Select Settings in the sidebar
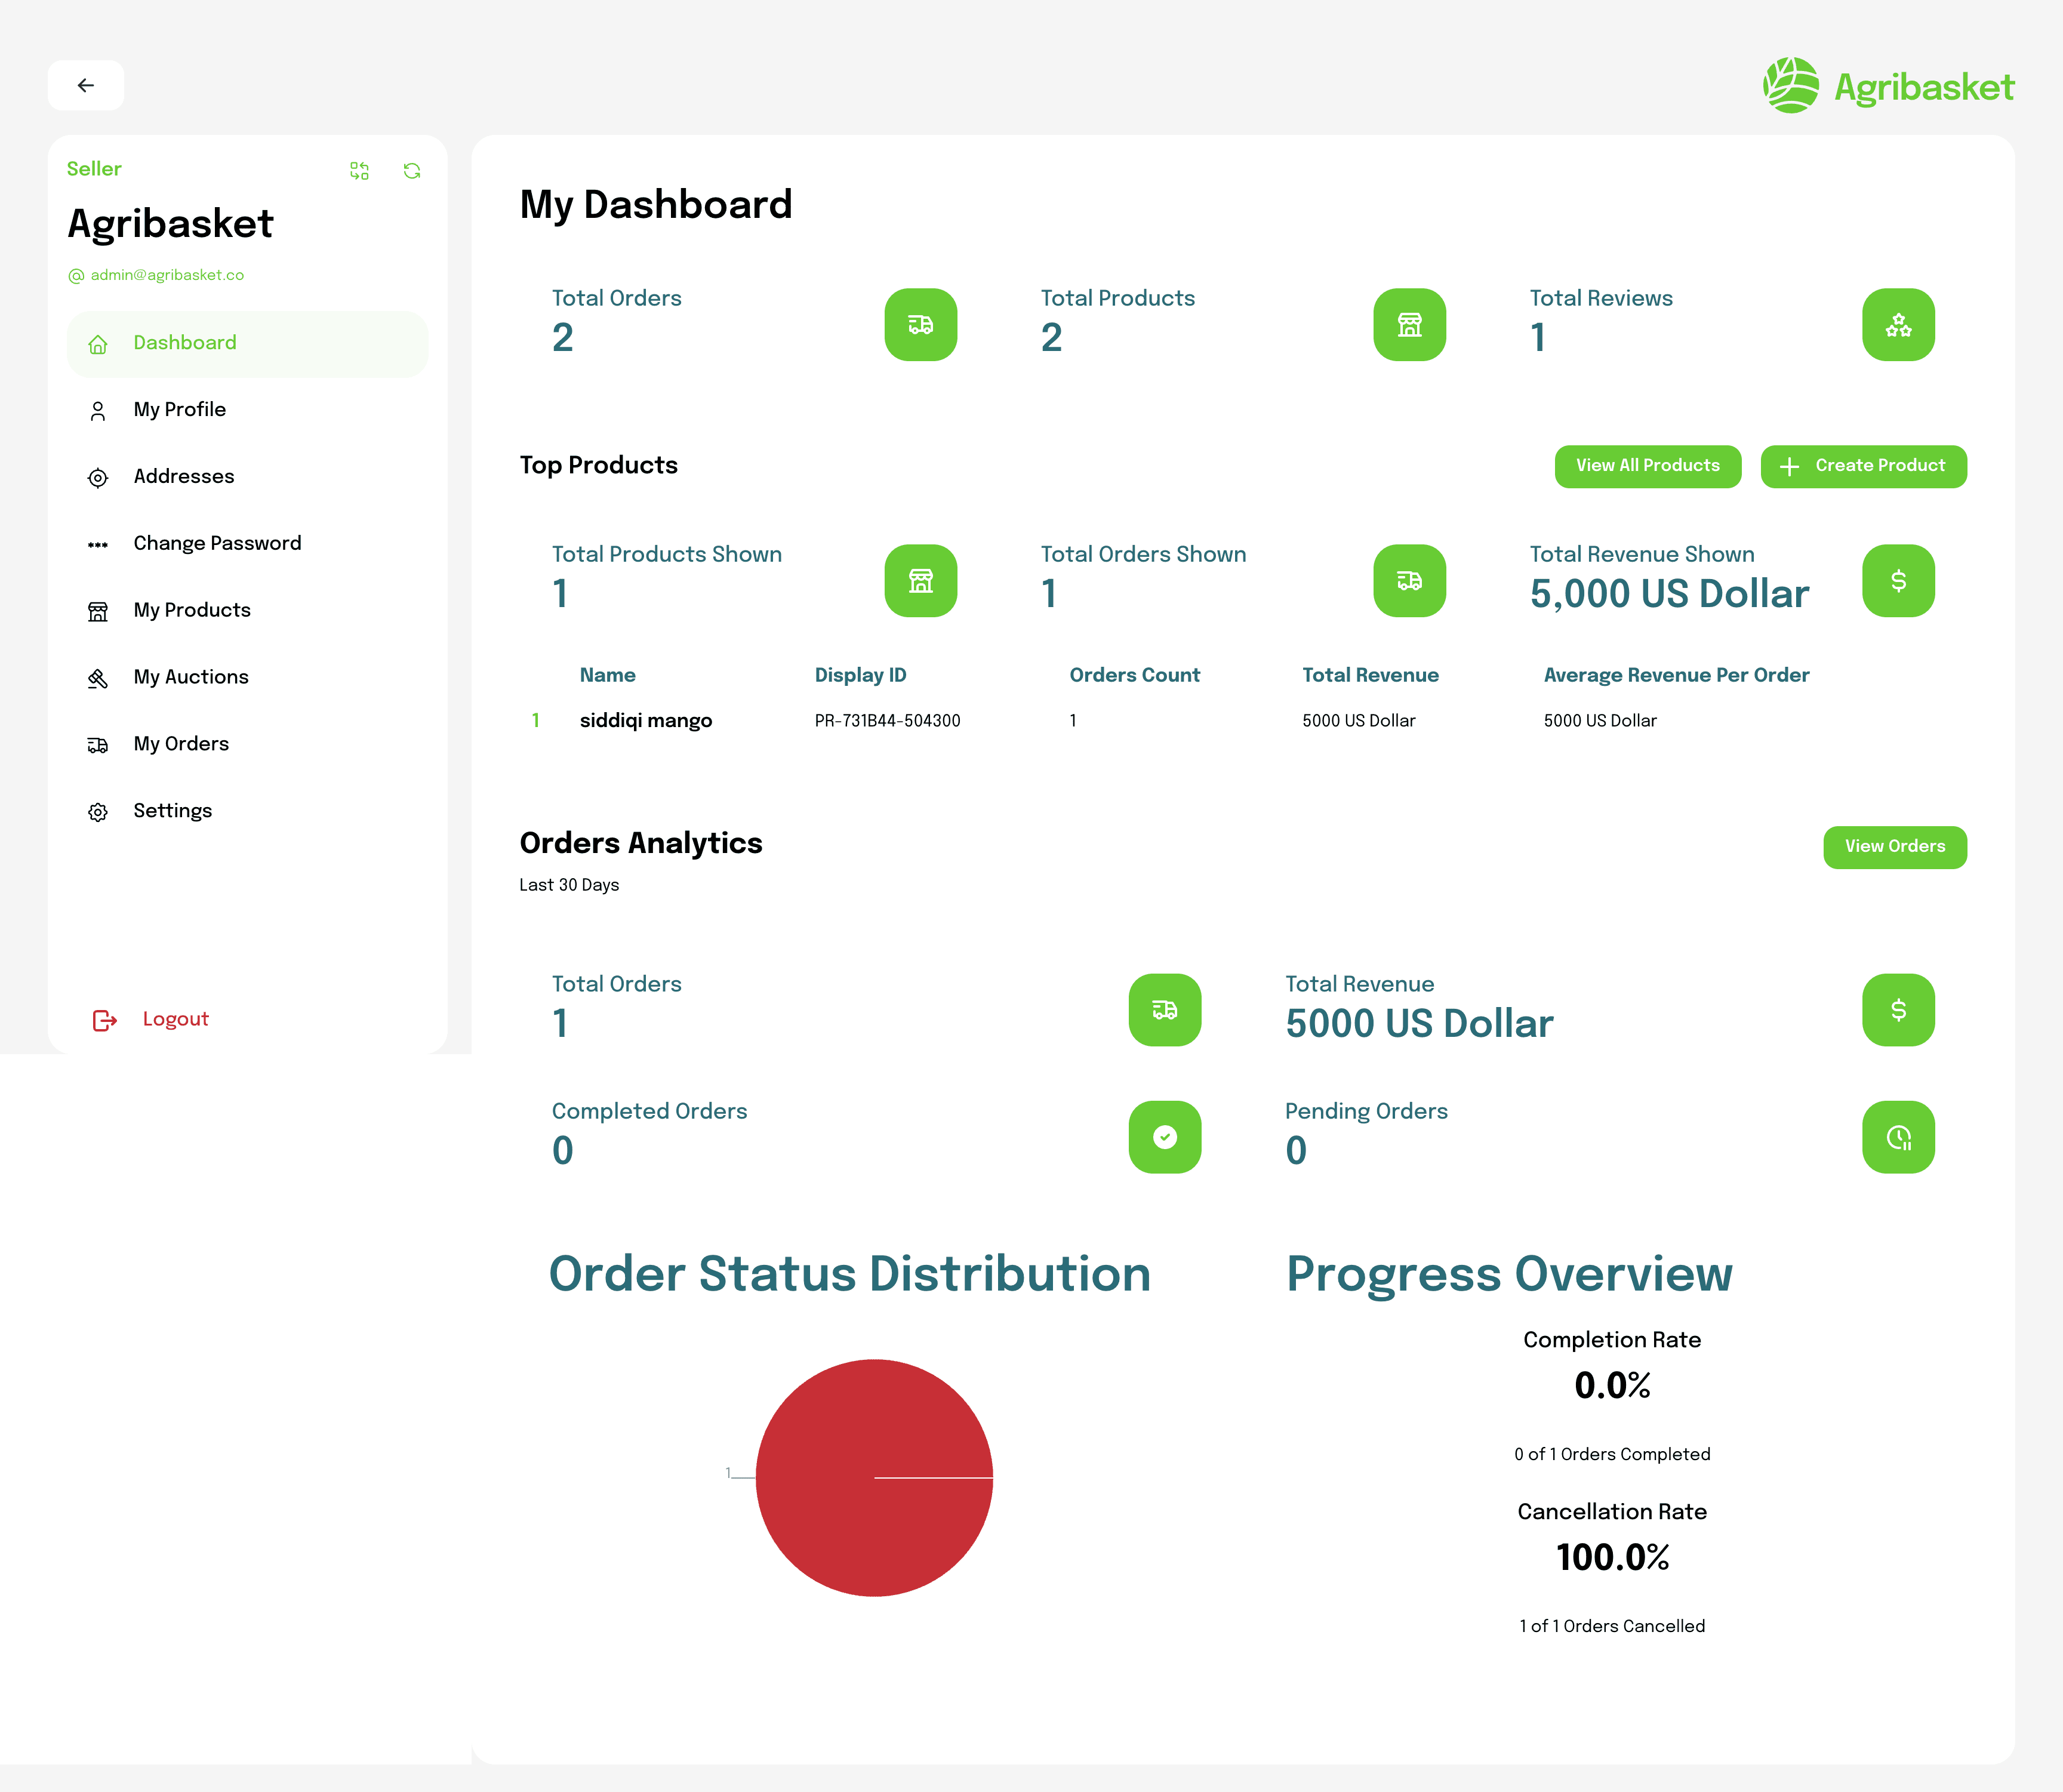2063x1792 pixels. point(172,810)
